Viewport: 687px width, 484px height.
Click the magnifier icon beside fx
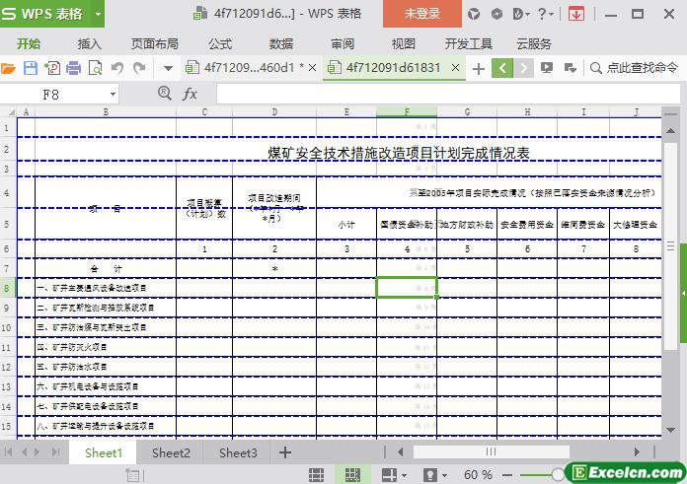(164, 94)
